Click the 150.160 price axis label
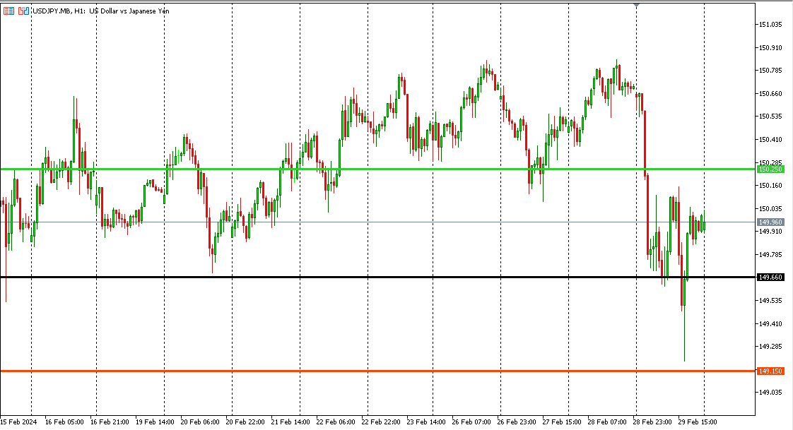793x430 pixels. pos(771,186)
